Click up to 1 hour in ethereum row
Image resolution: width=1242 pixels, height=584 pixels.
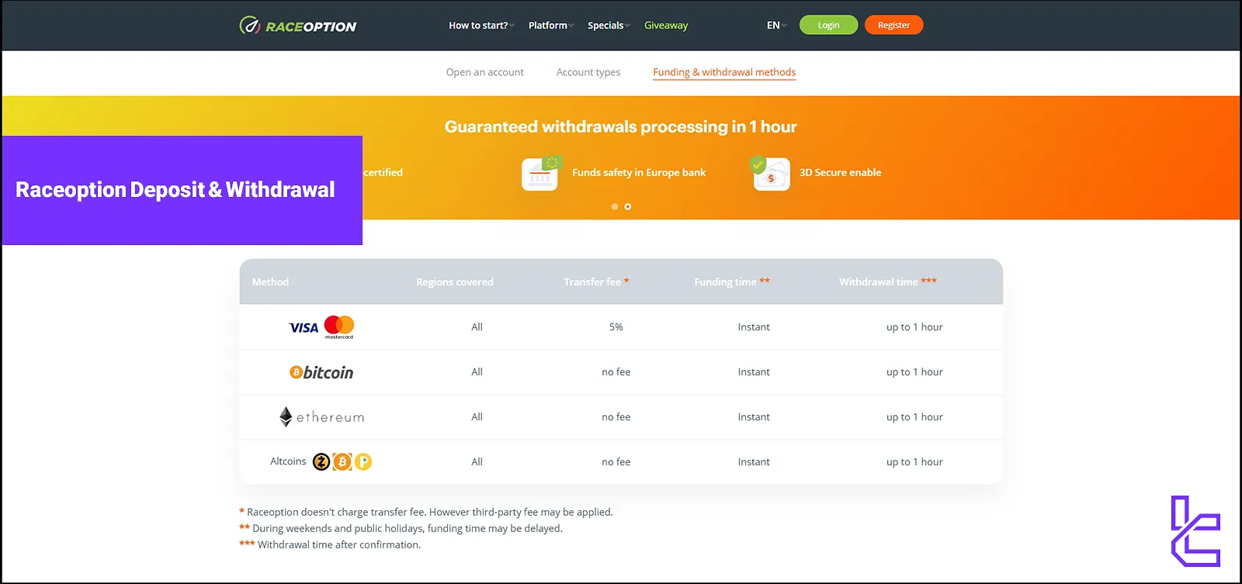[x=914, y=417]
